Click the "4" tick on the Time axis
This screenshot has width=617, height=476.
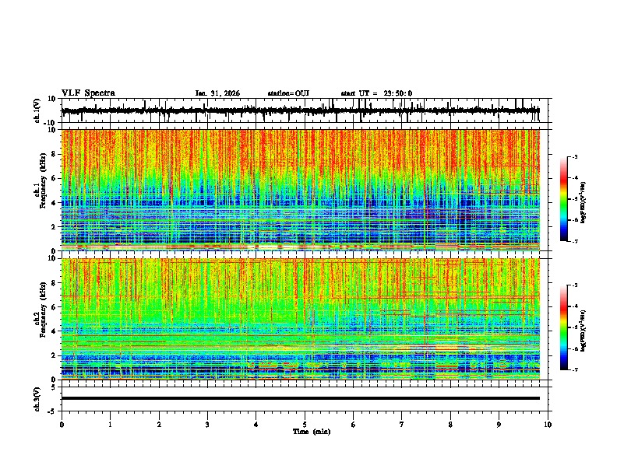[x=256, y=425]
